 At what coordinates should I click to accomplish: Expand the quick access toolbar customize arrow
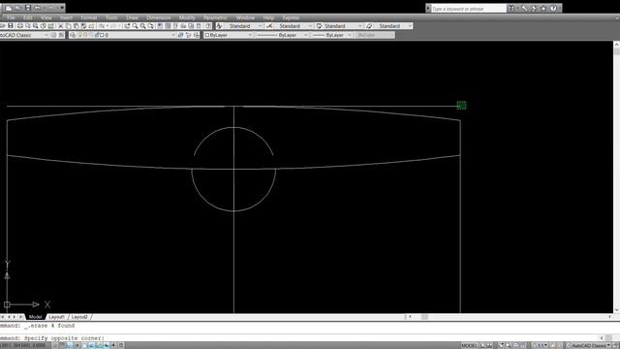(x=62, y=8)
